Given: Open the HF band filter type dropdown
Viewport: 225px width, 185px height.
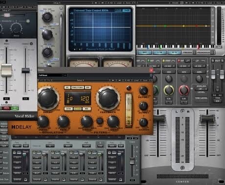Looking at the screenshot, I should (184, 66).
